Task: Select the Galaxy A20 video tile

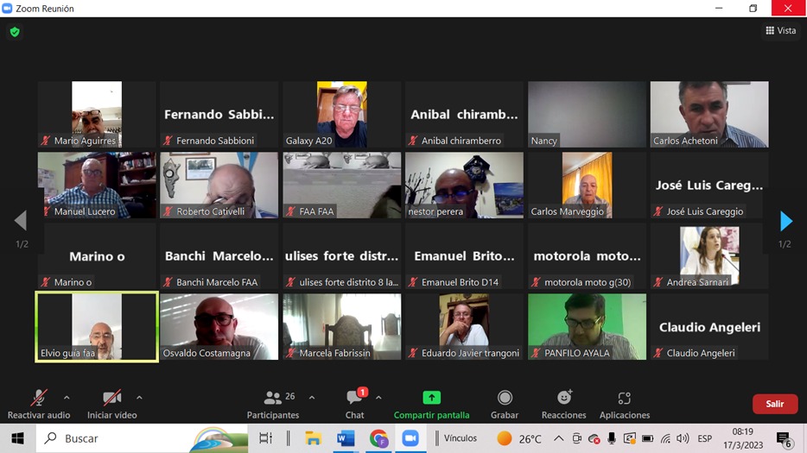Action: pos(342,114)
